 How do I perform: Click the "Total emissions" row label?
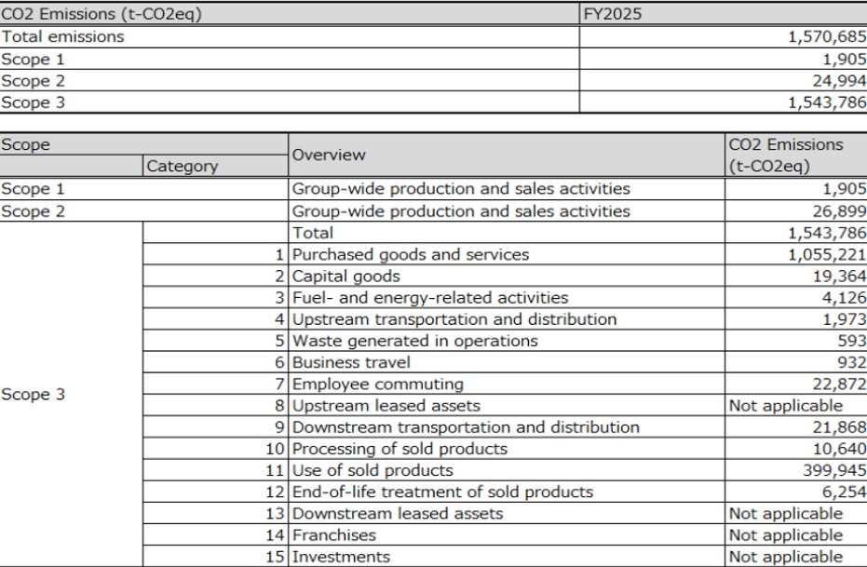[290, 37]
